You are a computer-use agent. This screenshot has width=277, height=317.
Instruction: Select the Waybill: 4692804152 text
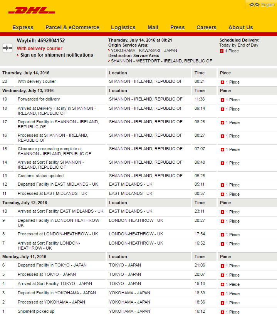(x=41, y=40)
